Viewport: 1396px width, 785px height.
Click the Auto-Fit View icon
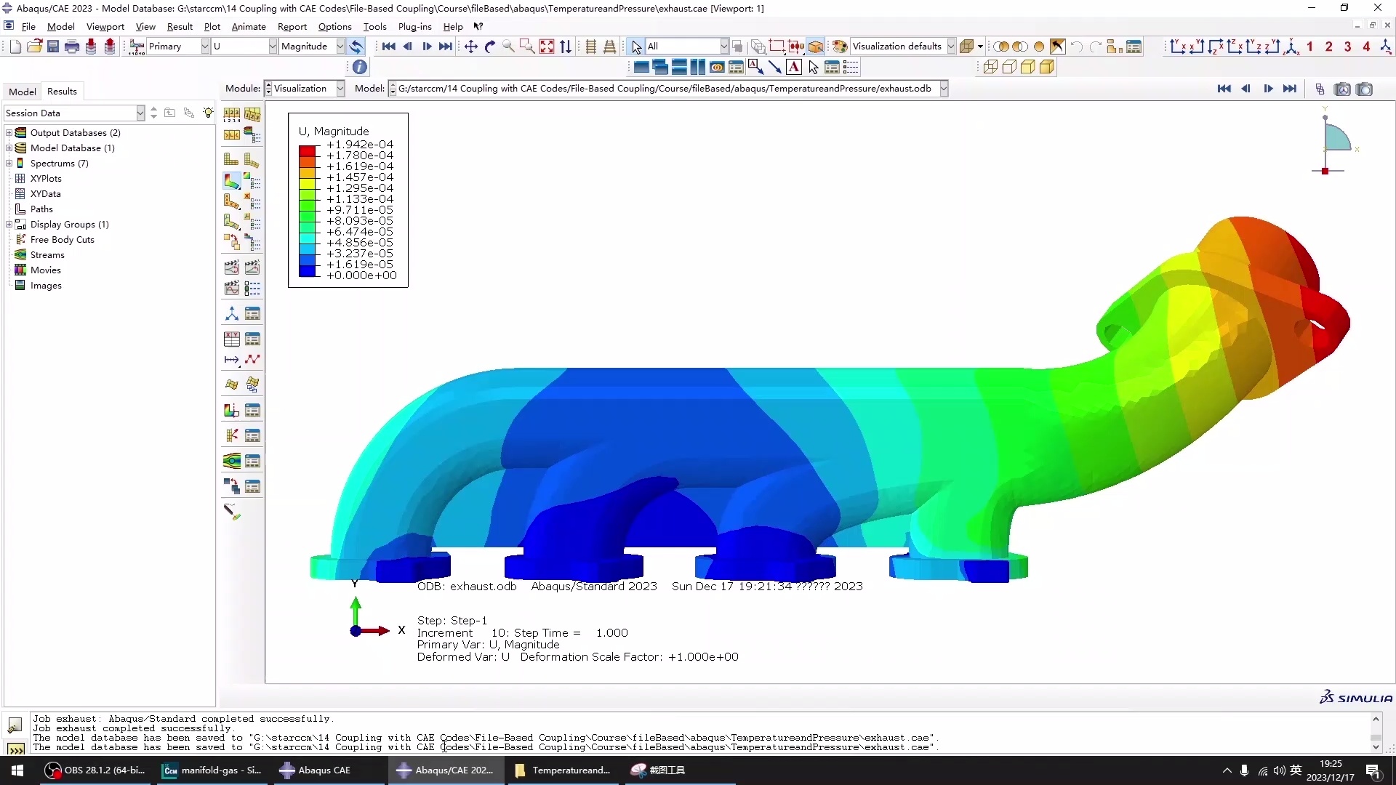(x=547, y=47)
